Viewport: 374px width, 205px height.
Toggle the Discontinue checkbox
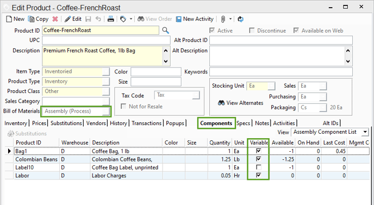click(252, 30)
